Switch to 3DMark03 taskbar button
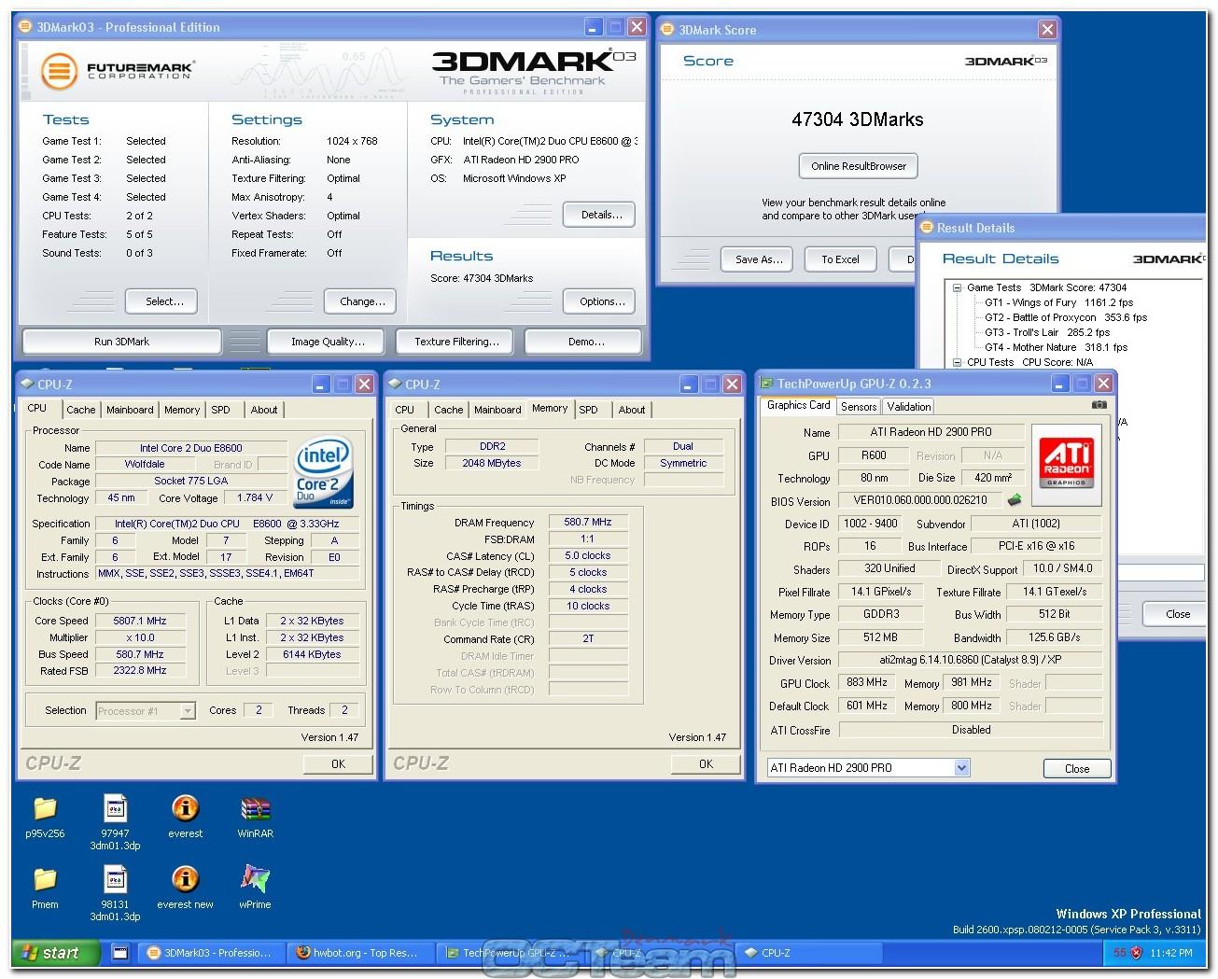This screenshot has width=1218, height=979. (x=211, y=953)
